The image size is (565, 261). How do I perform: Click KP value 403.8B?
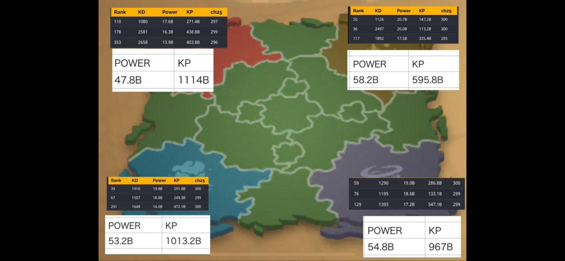pyautogui.click(x=193, y=42)
